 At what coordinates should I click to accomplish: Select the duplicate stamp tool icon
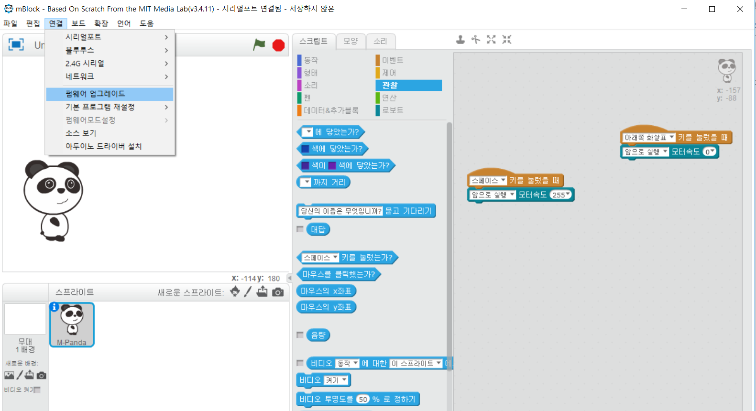460,40
